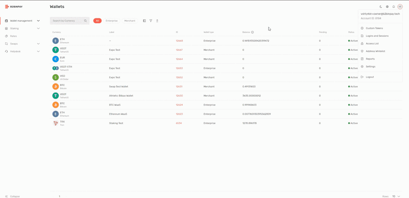
Task: Click balance 0.49131653
Action: click(x=249, y=87)
